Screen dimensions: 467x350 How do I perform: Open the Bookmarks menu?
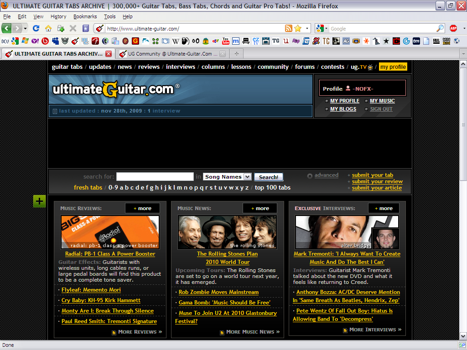(x=85, y=16)
